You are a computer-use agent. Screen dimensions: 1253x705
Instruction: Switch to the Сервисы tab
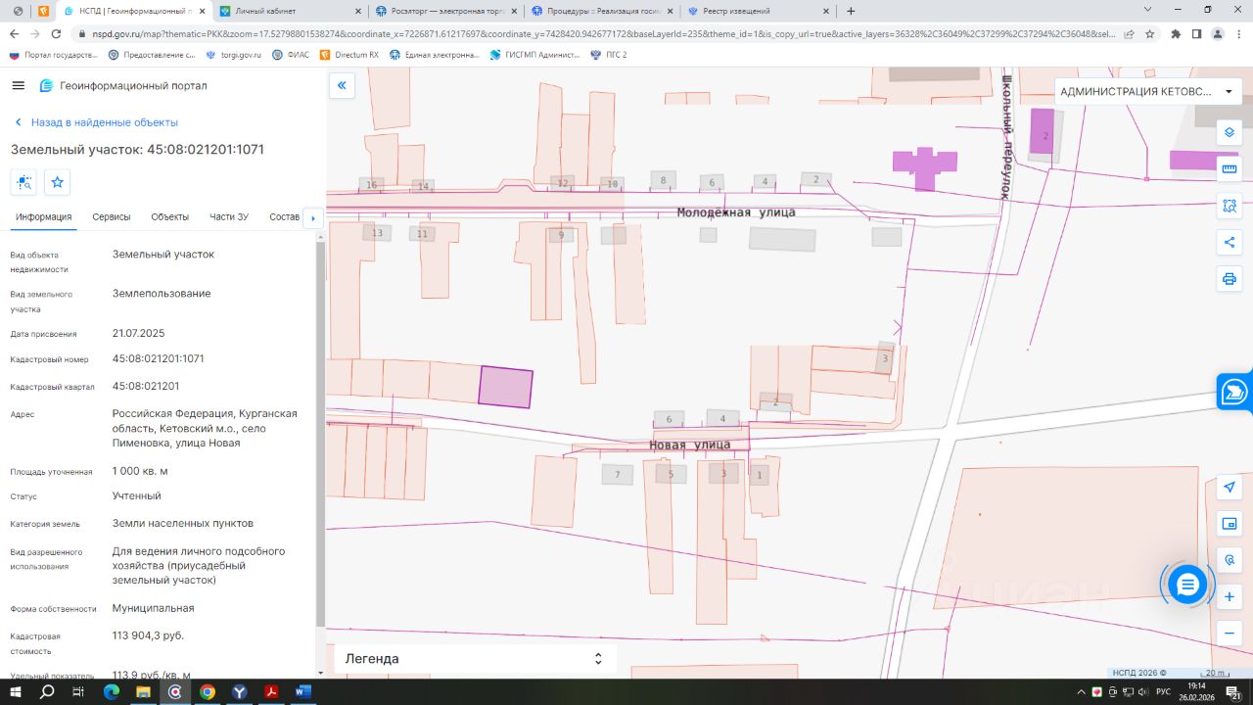112,216
